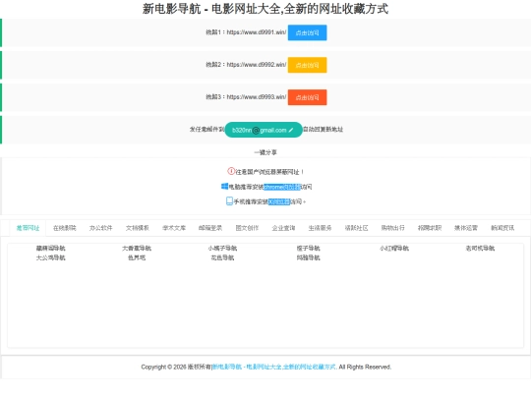Screen dimensions: 531x398
Task: Click the blue Windows logo icon
Action: coord(224,186)
